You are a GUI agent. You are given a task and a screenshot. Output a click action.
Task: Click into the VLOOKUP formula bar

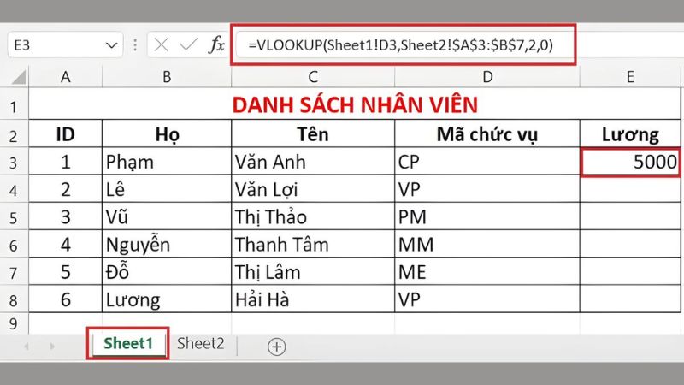coord(404,45)
